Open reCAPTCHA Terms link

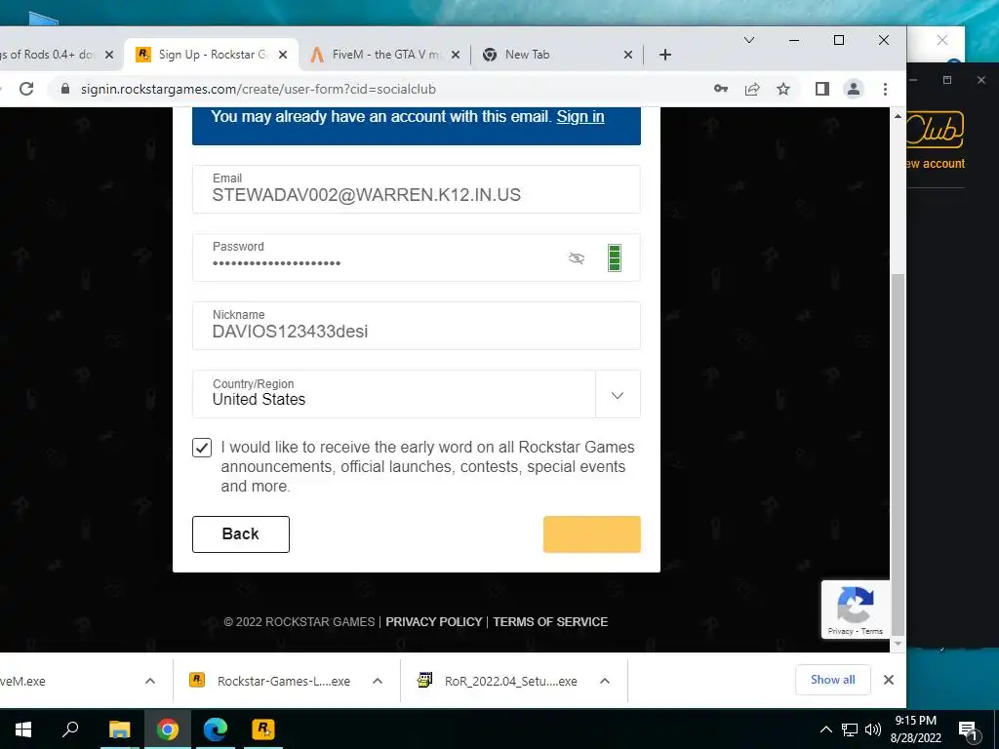coord(872,631)
